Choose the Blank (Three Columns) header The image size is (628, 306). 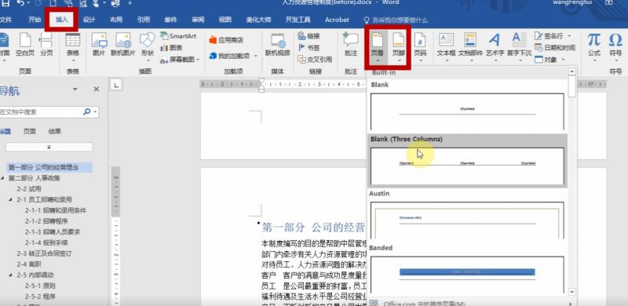[467, 161]
